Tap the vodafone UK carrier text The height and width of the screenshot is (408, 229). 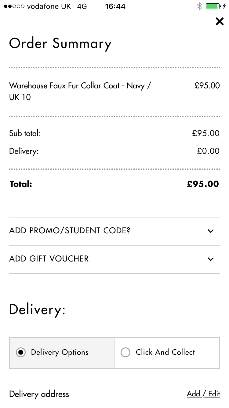(49, 6)
